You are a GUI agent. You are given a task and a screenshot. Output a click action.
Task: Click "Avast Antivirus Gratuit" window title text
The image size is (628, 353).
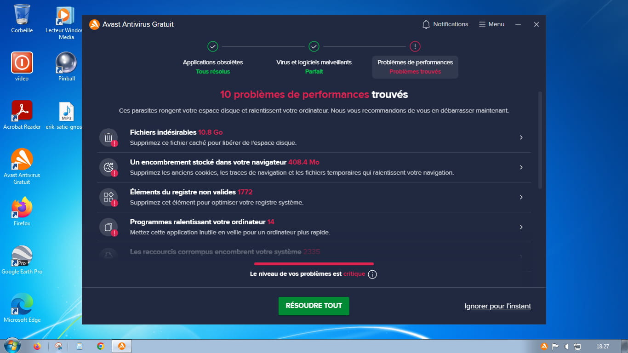[x=138, y=24]
